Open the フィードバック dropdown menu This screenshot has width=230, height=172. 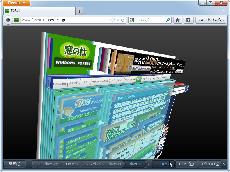pyautogui.click(x=210, y=20)
